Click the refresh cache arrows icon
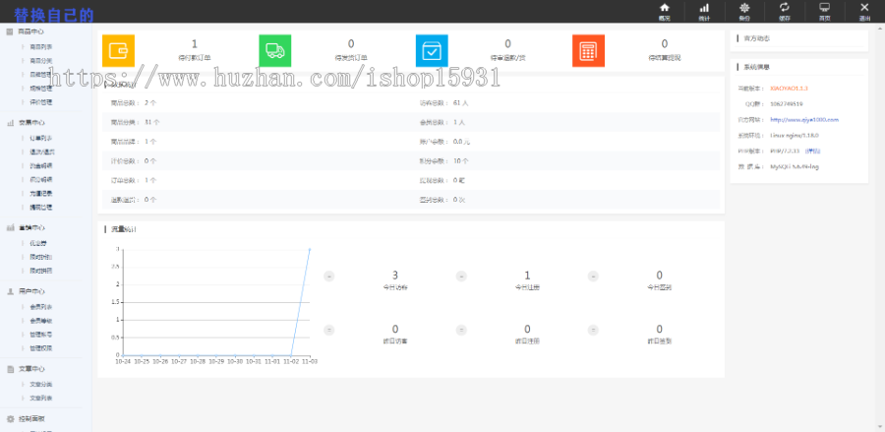885x432 pixels. pos(784,10)
